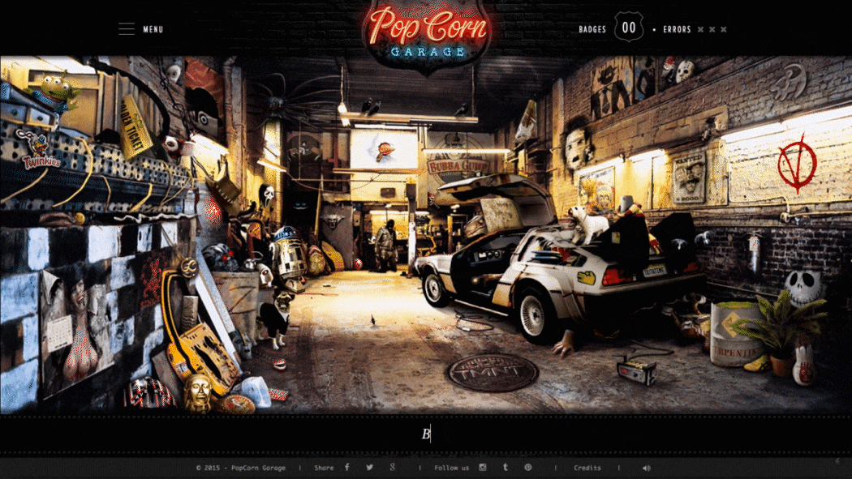Select the ghost trap device on floor
This screenshot has width=852, height=479.
(x=636, y=371)
